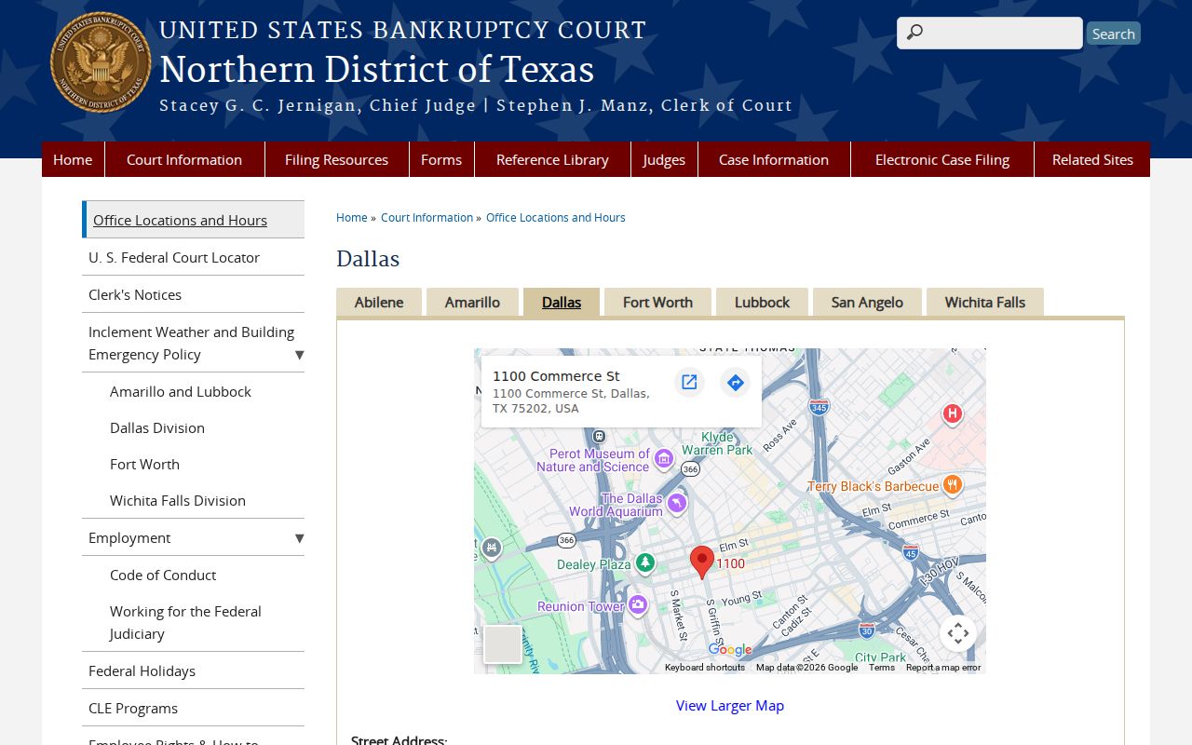Click the map Terms link
Screen dimensions: 1192x745
[x=882, y=667]
